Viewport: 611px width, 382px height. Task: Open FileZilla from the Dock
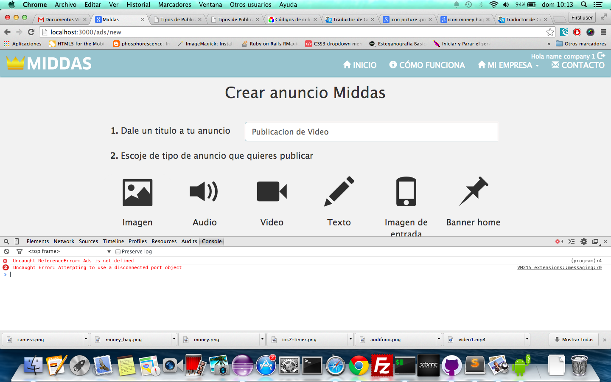click(382, 365)
